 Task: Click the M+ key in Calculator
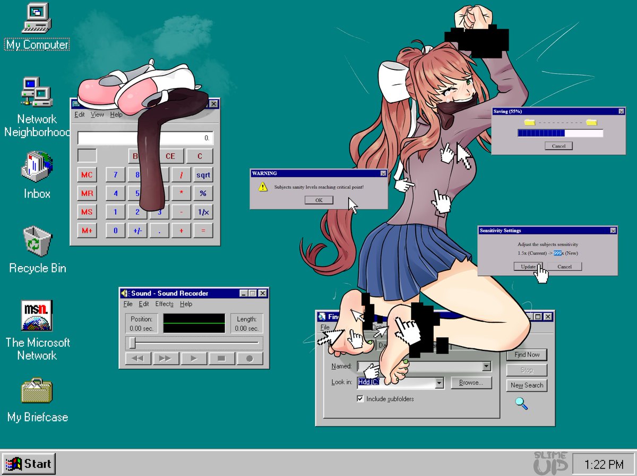pos(87,231)
